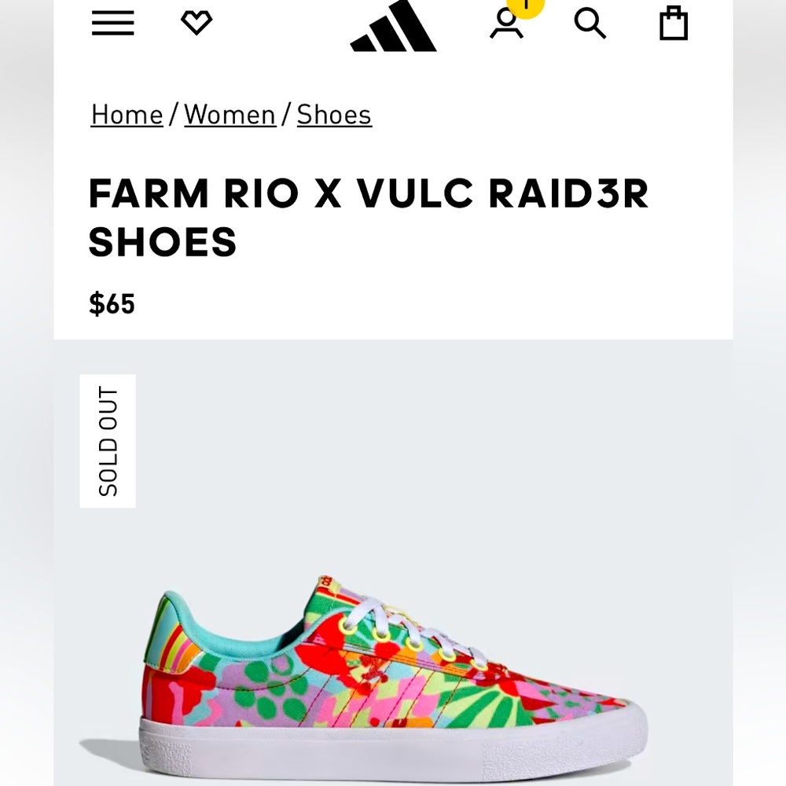
Task: Navigate to Home via the breadcrumb
Action: pos(126,115)
